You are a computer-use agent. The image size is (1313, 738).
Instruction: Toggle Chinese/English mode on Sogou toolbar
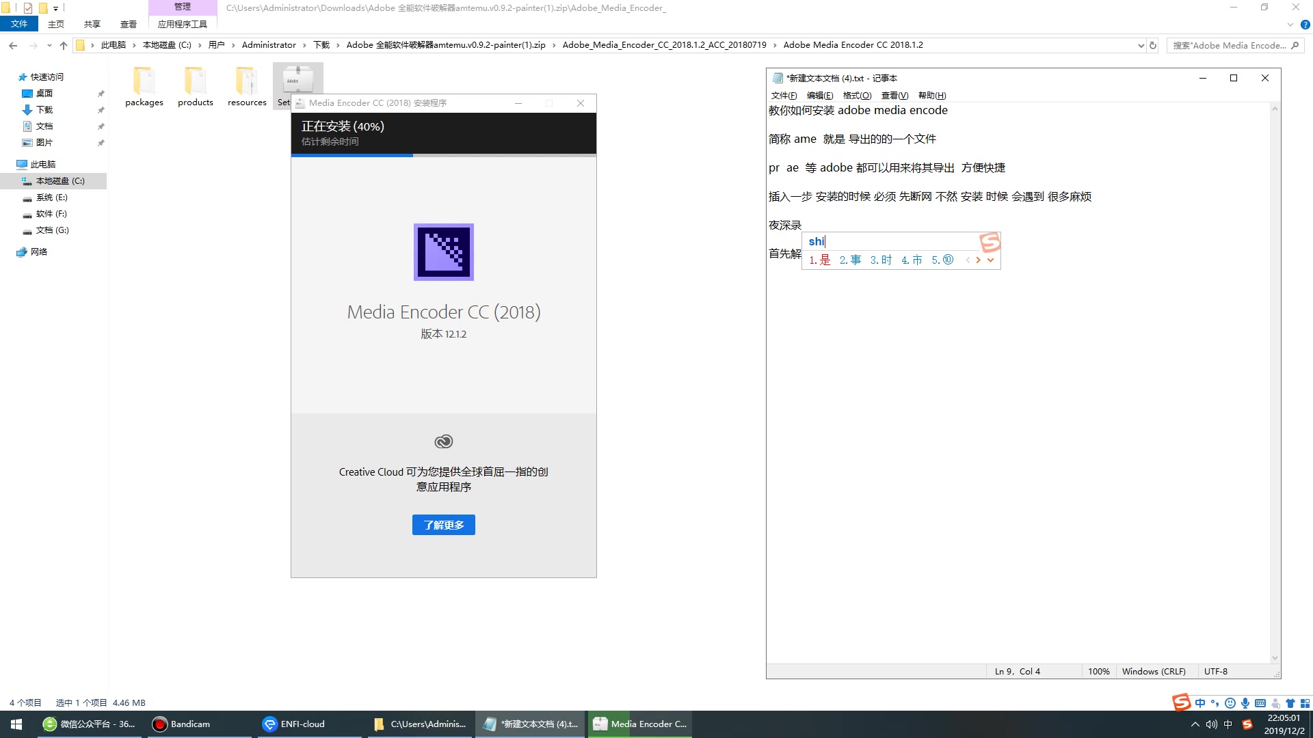(x=1200, y=702)
